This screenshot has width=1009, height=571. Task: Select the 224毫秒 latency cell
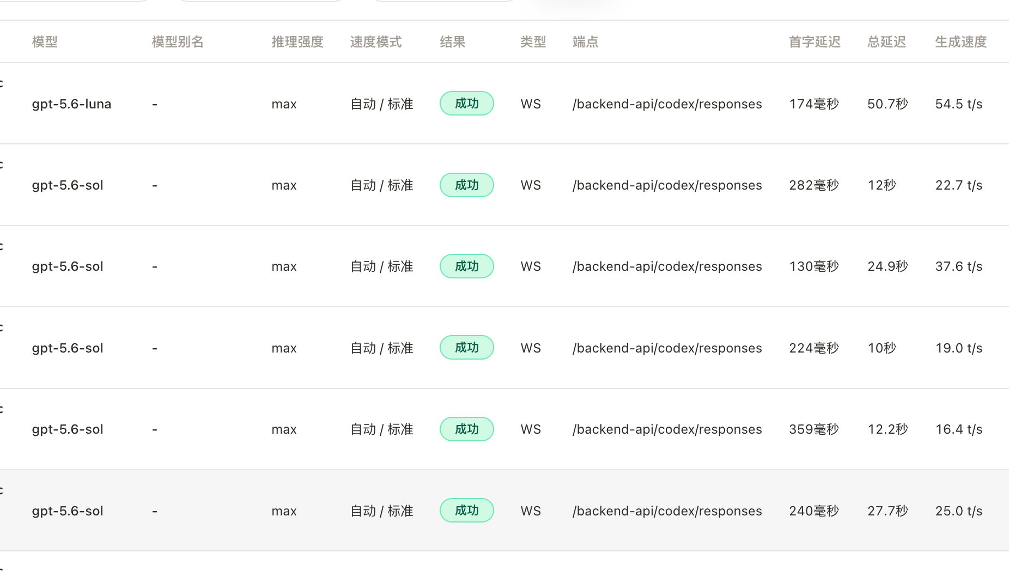pos(814,348)
